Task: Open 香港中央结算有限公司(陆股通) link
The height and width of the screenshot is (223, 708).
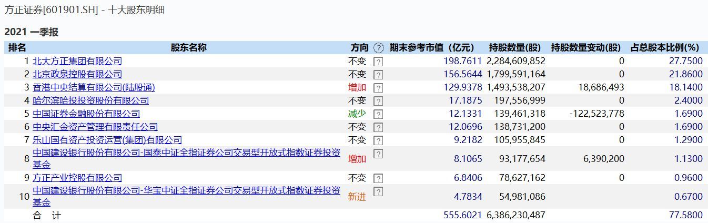Action: coord(94,87)
